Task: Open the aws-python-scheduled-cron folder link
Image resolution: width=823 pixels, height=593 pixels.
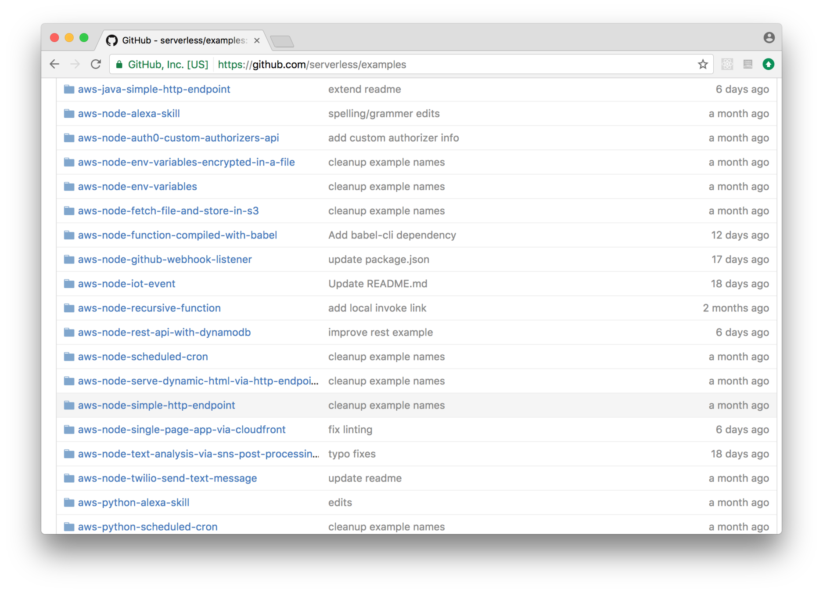Action: click(148, 527)
